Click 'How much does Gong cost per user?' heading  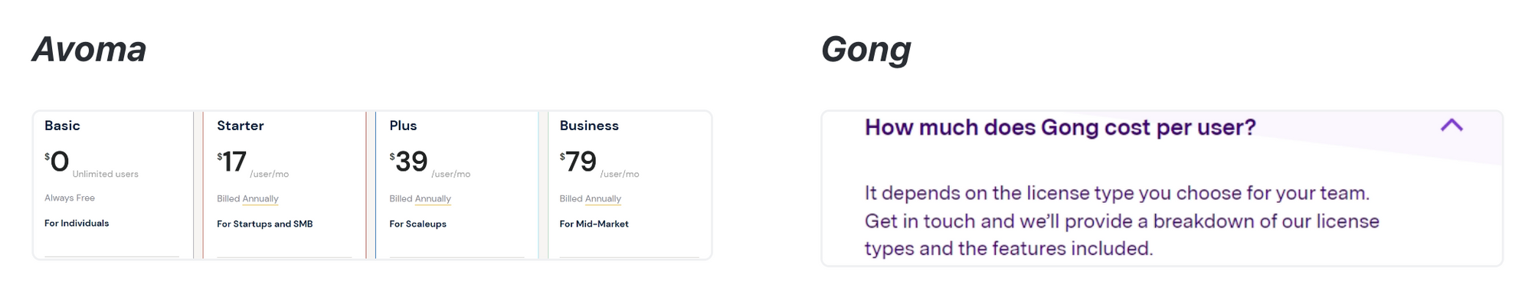click(x=1060, y=127)
